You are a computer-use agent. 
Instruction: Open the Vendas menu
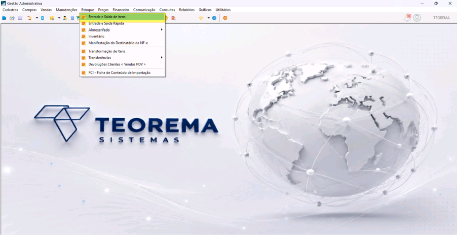click(x=46, y=10)
